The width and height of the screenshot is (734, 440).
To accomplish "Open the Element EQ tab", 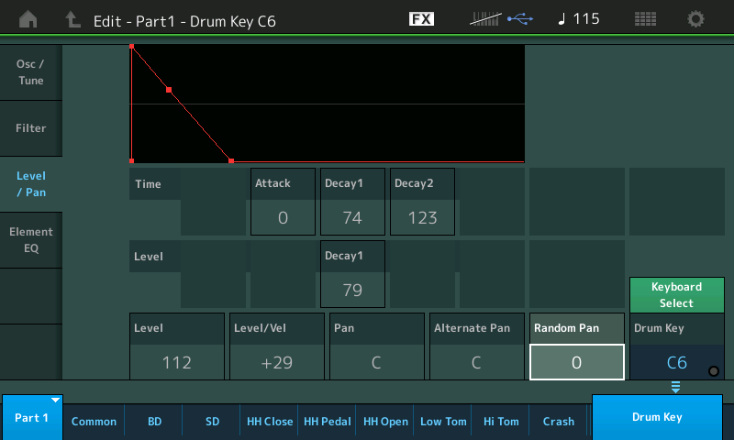I will [x=30, y=240].
